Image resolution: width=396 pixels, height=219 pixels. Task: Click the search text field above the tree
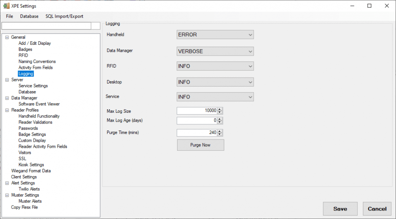(46, 26)
